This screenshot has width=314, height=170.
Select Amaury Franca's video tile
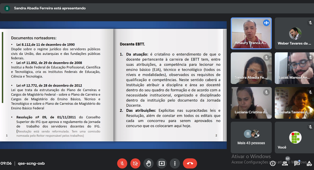(251, 33)
